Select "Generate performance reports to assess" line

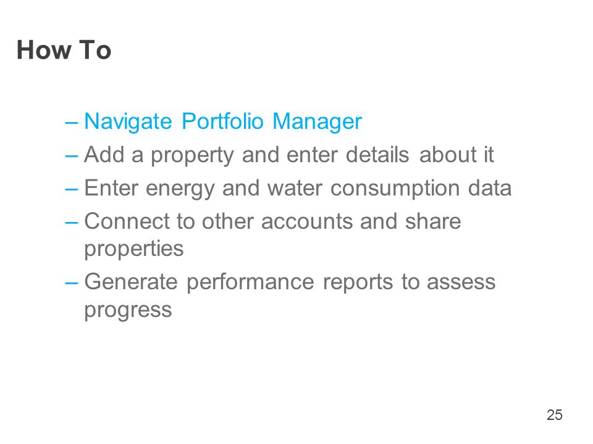(x=290, y=282)
